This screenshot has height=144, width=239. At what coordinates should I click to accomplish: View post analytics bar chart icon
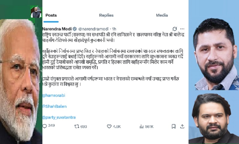click(142, 127)
